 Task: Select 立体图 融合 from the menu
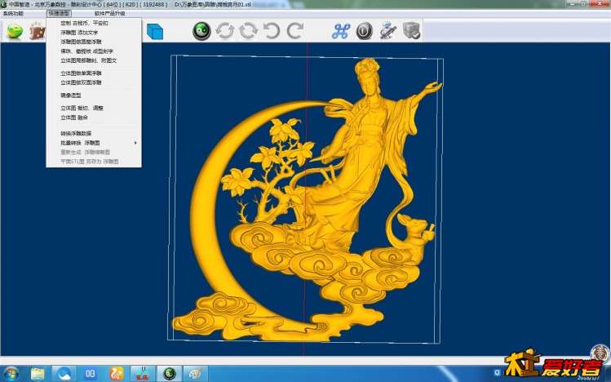(74, 118)
